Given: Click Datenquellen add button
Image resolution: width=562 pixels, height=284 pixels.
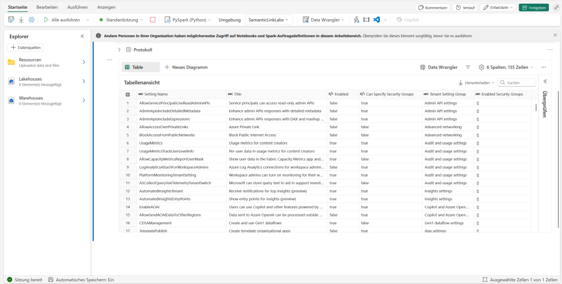Looking at the screenshot, I should (25, 47).
